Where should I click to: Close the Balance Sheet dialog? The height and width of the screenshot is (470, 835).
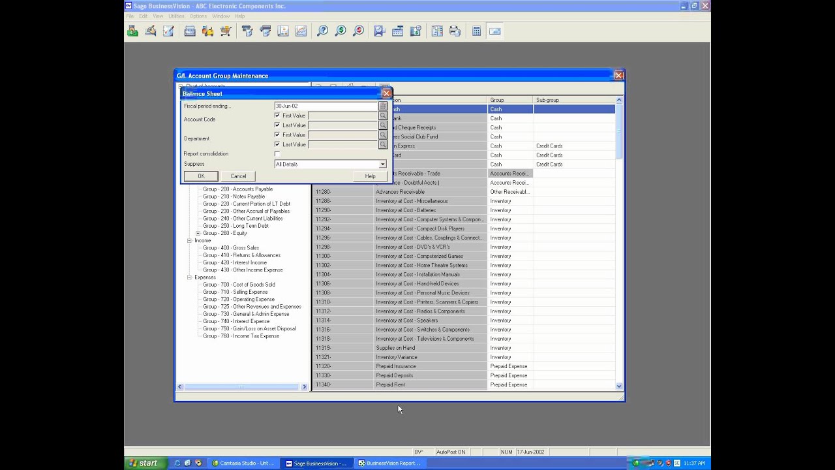[x=386, y=93]
